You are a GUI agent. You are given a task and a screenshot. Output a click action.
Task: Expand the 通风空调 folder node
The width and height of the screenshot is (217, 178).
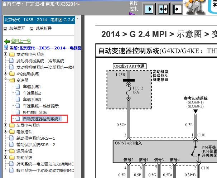(5, 150)
